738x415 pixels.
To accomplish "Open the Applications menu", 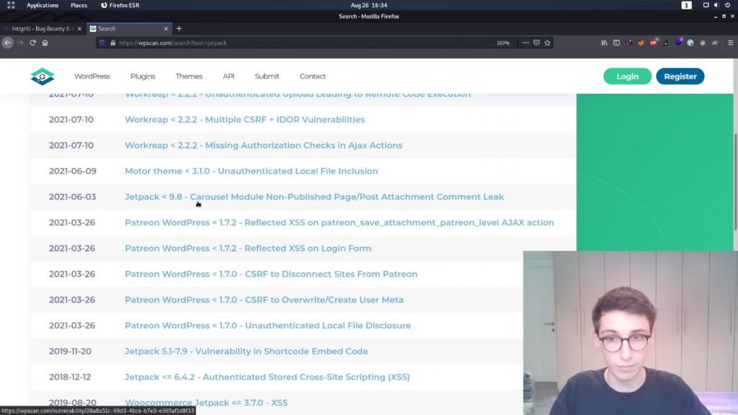I will [43, 5].
